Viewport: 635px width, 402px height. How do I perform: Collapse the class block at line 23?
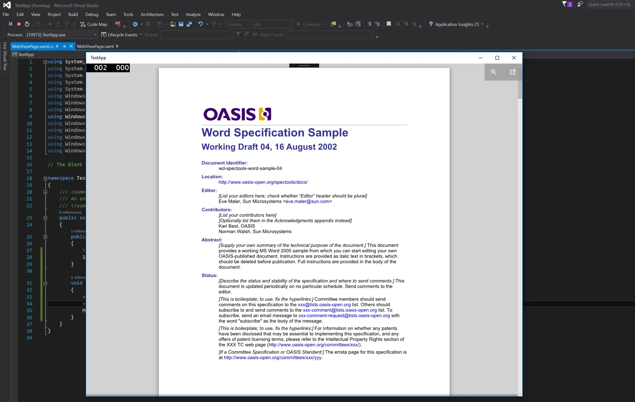(x=45, y=218)
